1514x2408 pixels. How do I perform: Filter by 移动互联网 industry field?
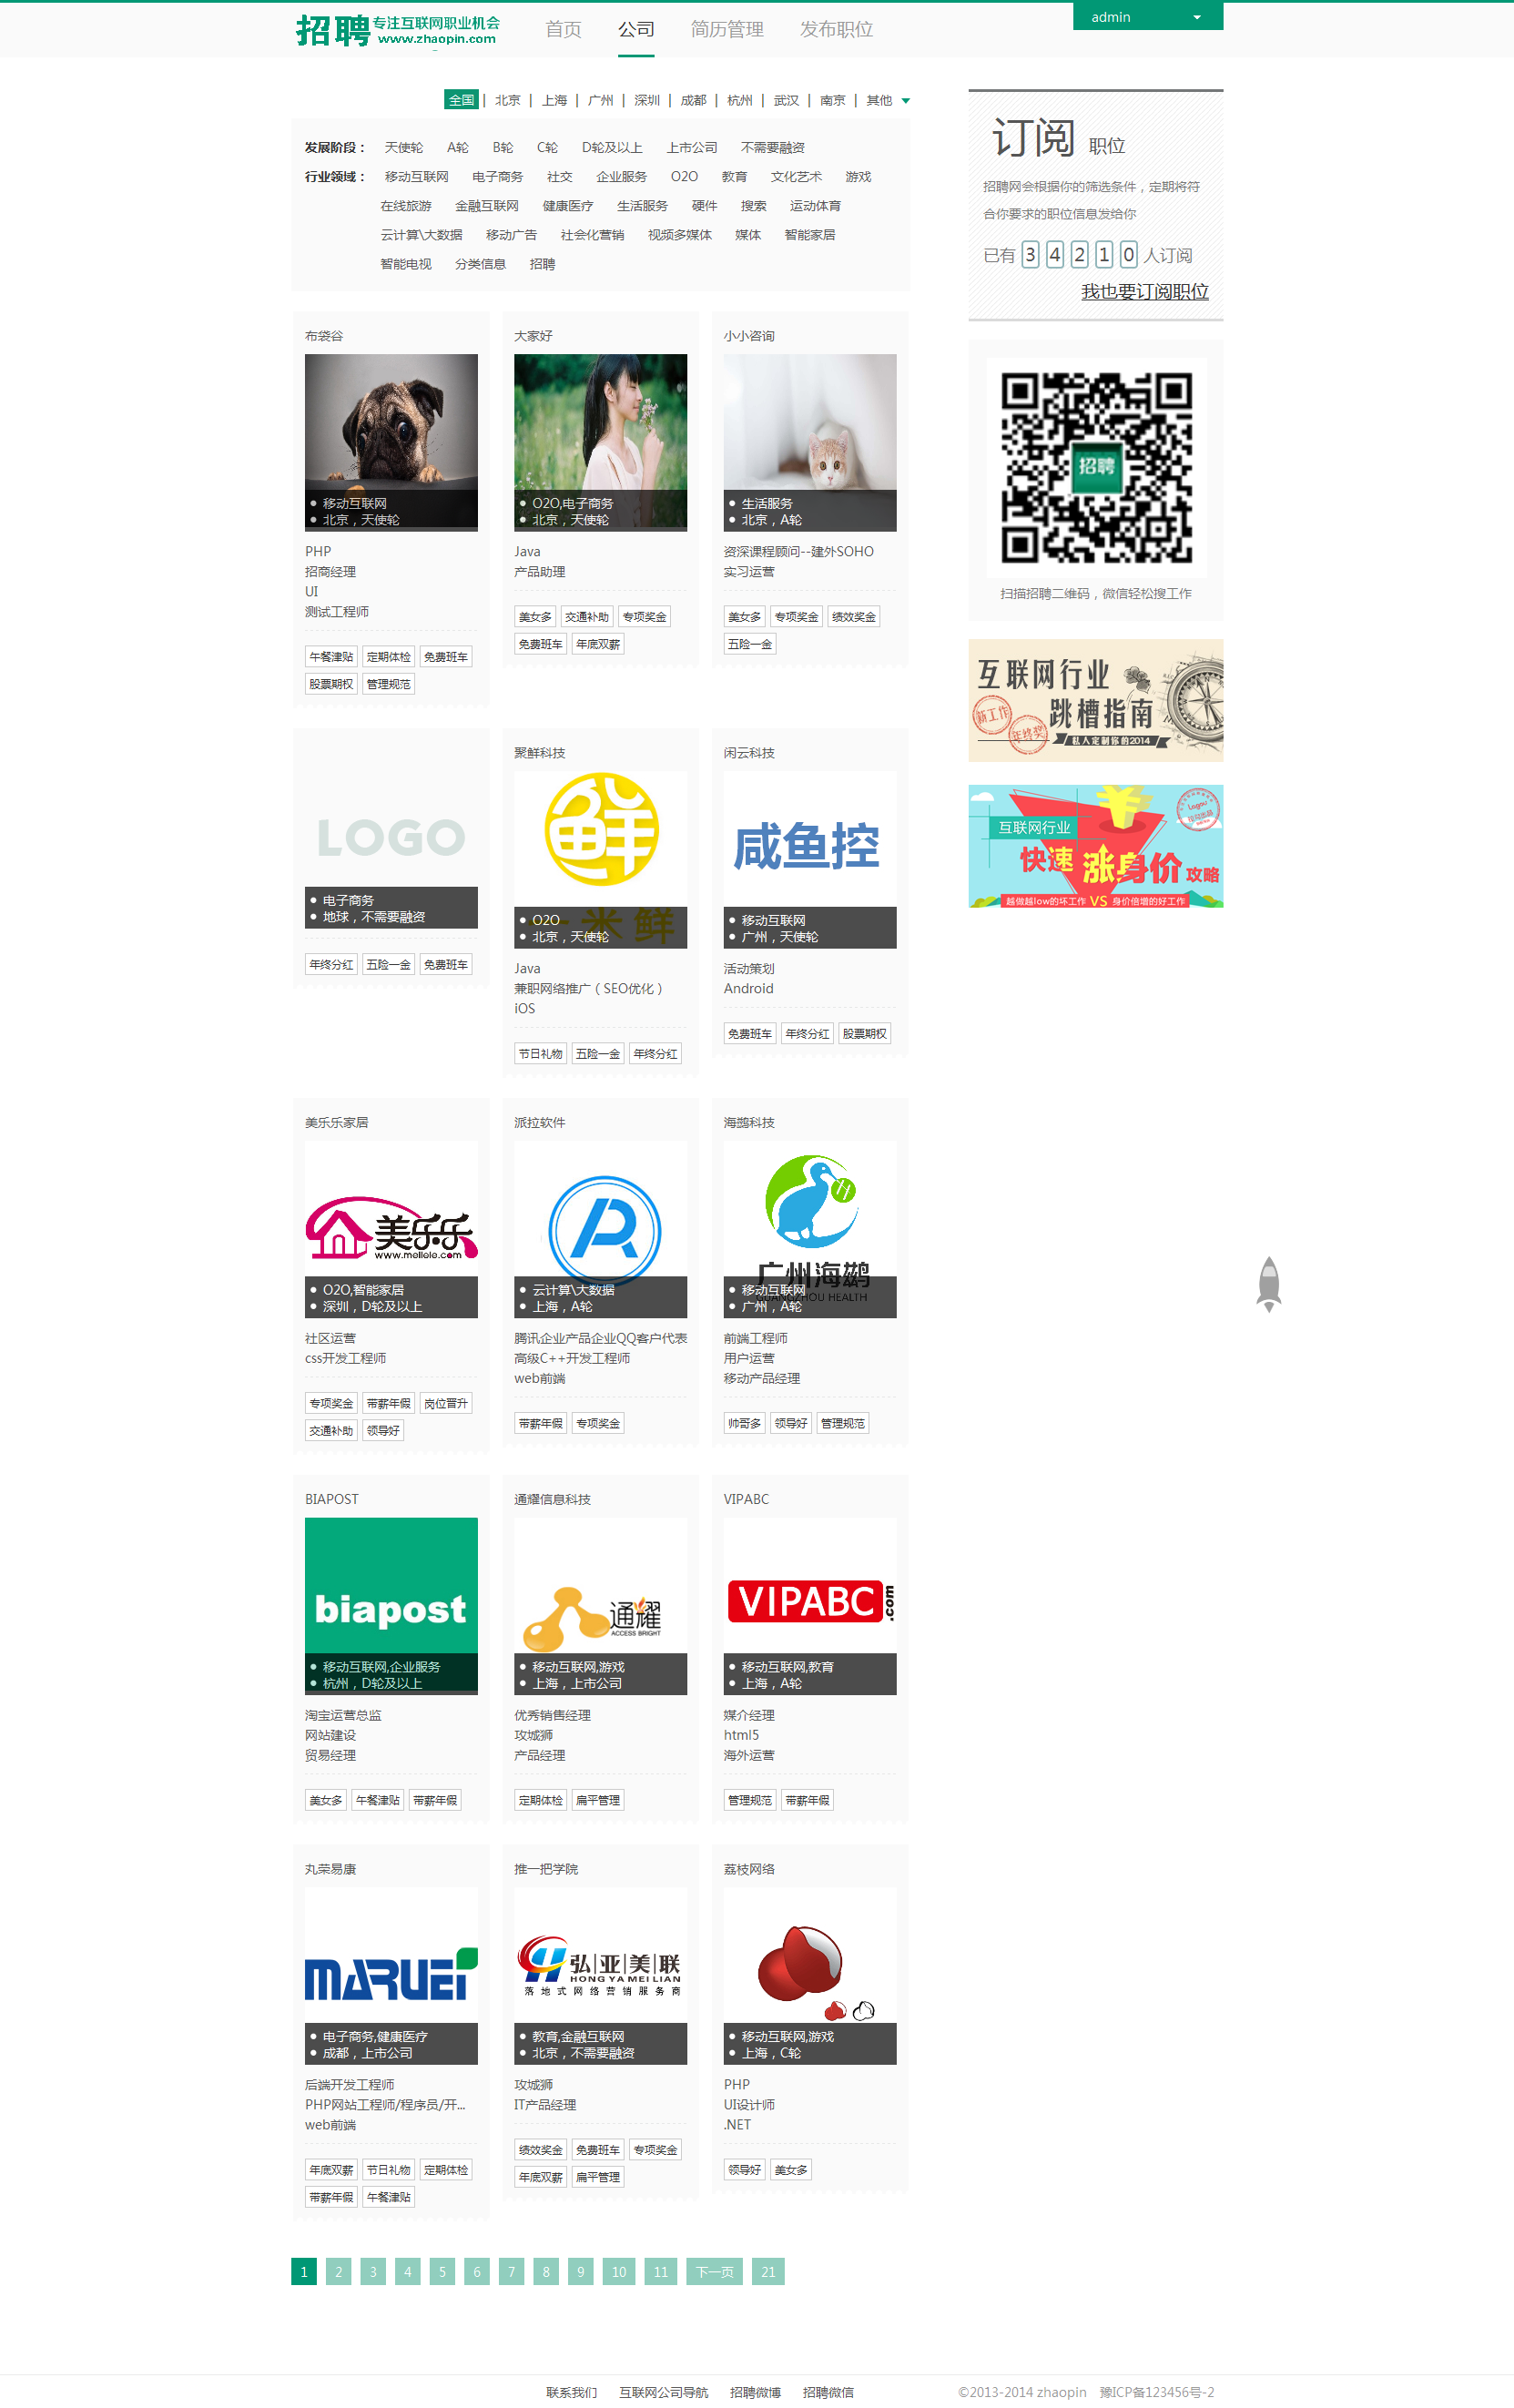416,177
